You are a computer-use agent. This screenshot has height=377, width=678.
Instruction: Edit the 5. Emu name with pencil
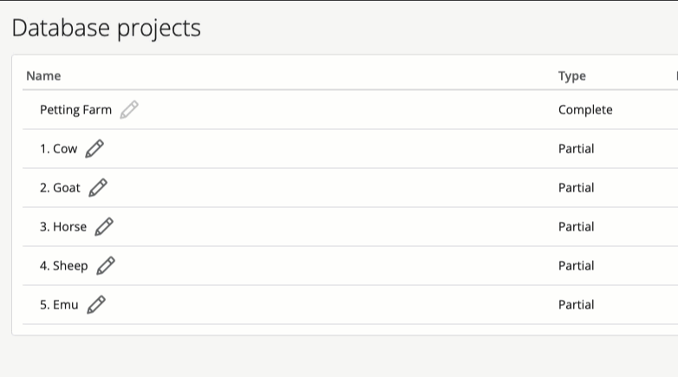[x=96, y=304]
